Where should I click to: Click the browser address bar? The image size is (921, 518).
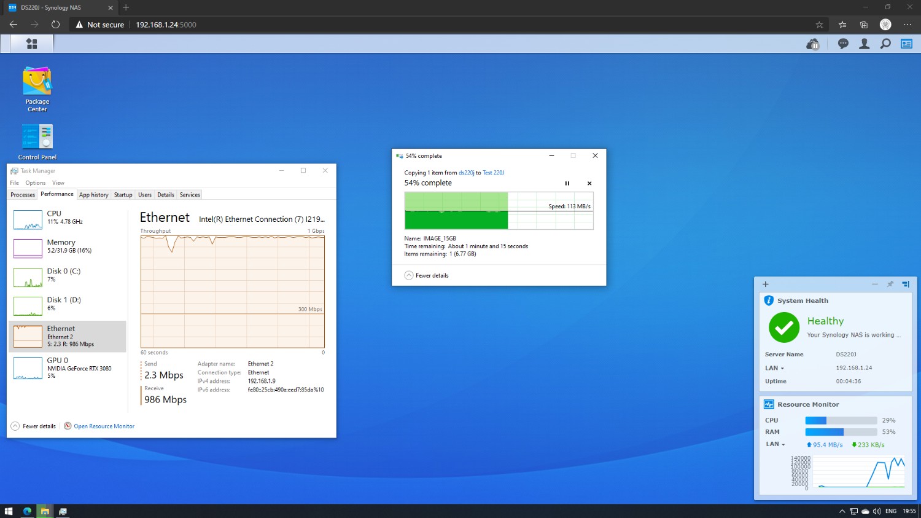[x=442, y=25]
